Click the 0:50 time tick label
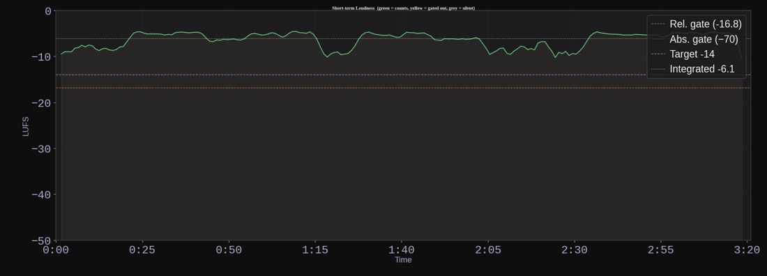This screenshot has height=276, width=767. pos(229,250)
